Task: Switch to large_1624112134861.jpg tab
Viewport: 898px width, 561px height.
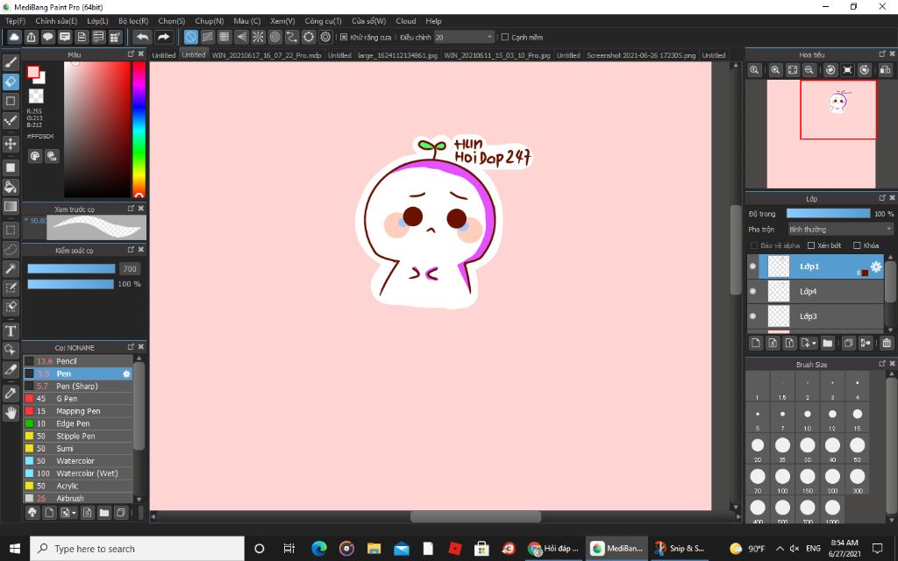Action: click(x=397, y=55)
